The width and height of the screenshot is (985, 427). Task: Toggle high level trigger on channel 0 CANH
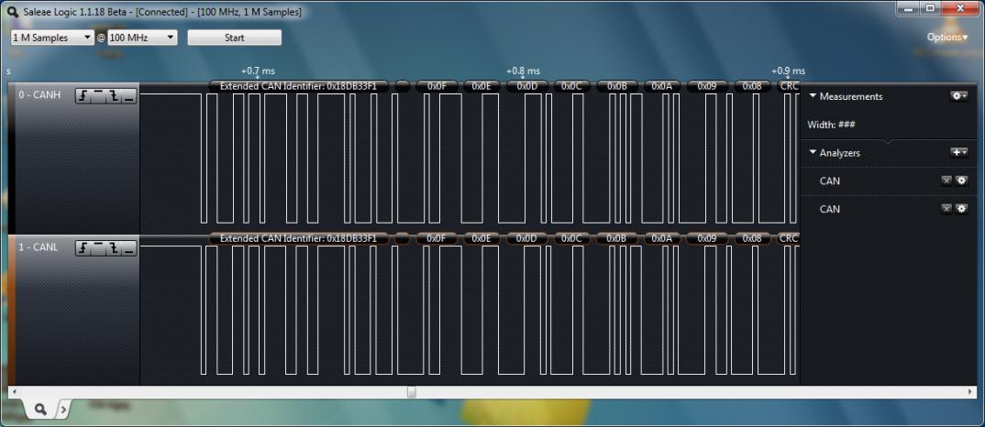[x=97, y=97]
